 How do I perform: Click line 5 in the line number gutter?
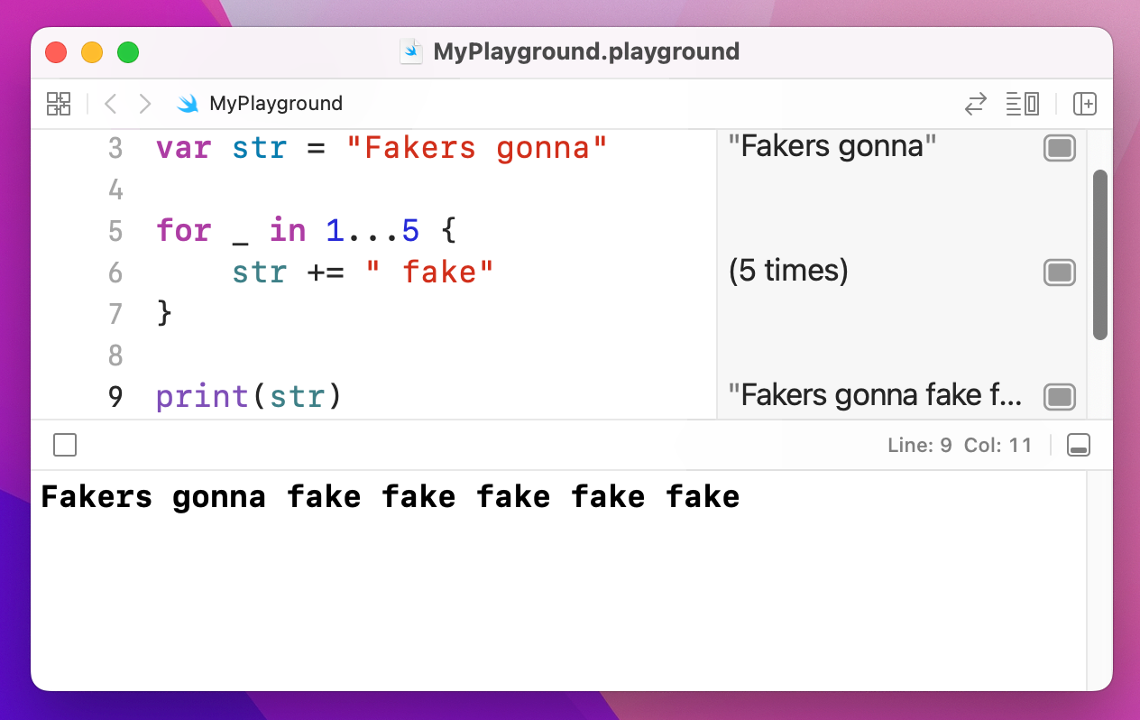tap(115, 230)
